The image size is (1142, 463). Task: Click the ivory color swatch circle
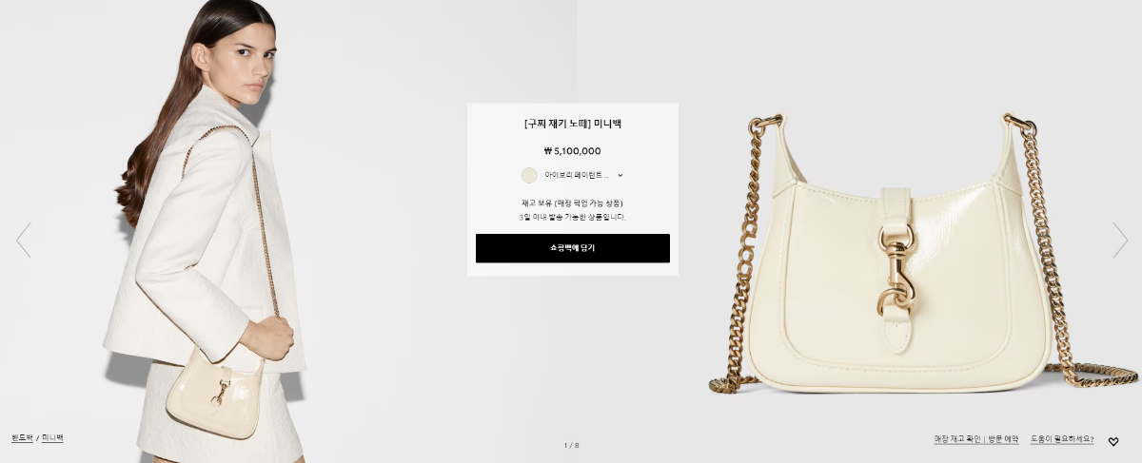click(x=529, y=175)
